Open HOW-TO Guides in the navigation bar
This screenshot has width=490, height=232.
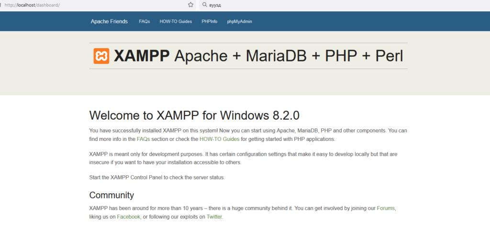176,21
